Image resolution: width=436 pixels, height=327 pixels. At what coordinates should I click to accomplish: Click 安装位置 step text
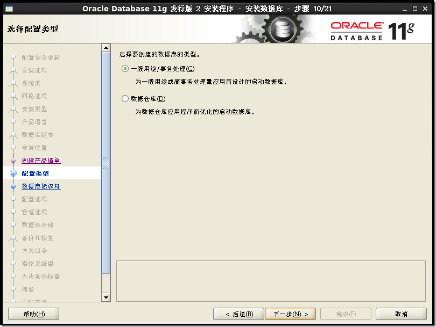click(34, 148)
